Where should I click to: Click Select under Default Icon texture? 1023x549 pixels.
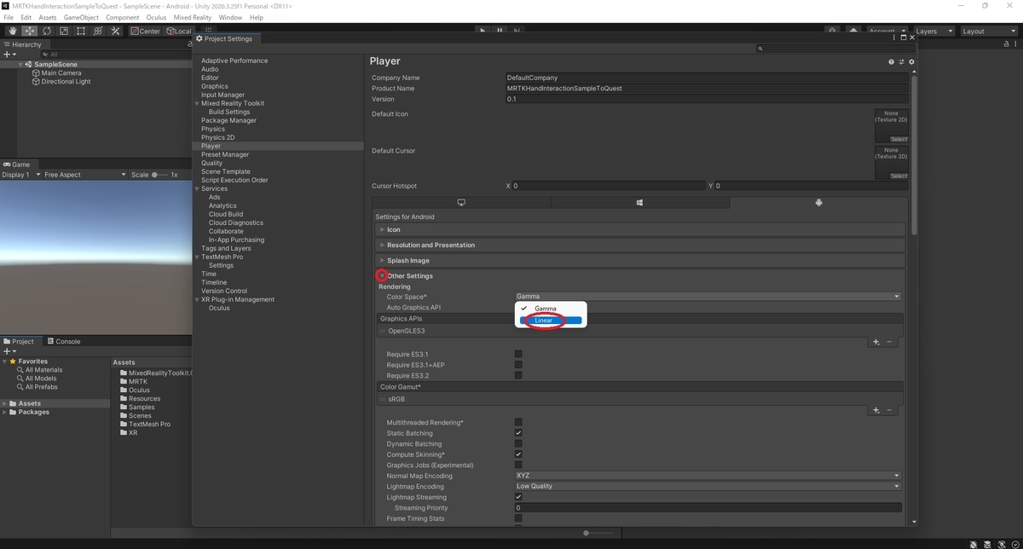pyautogui.click(x=899, y=140)
